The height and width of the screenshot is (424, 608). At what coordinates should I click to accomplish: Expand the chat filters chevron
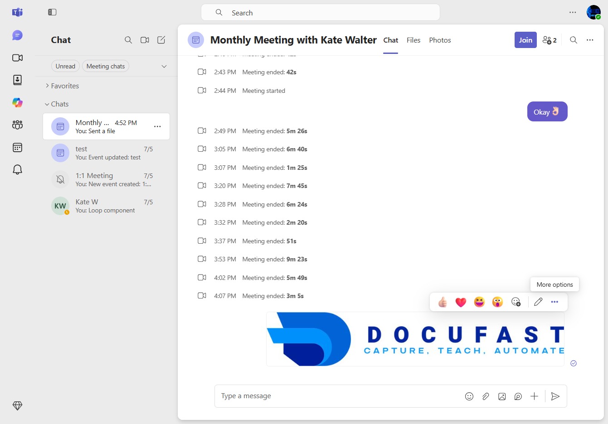164,66
